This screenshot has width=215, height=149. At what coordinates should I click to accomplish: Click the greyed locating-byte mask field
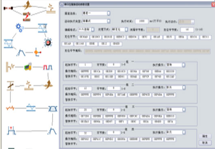coord(147,51)
